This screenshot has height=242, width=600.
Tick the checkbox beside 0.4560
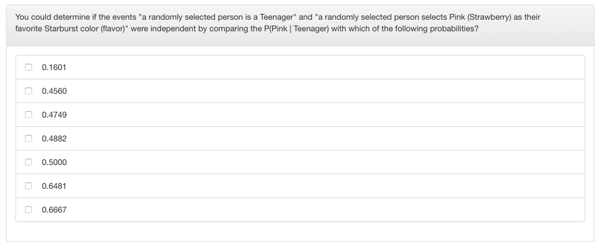click(x=28, y=91)
